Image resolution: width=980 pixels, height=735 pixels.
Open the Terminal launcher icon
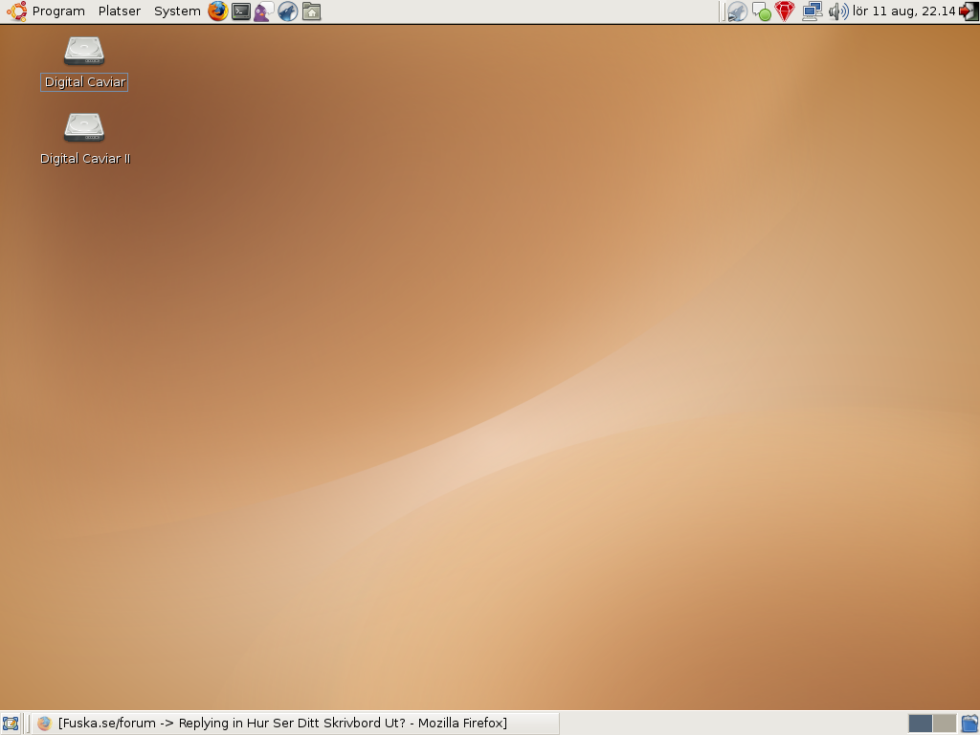click(x=240, y=11)
